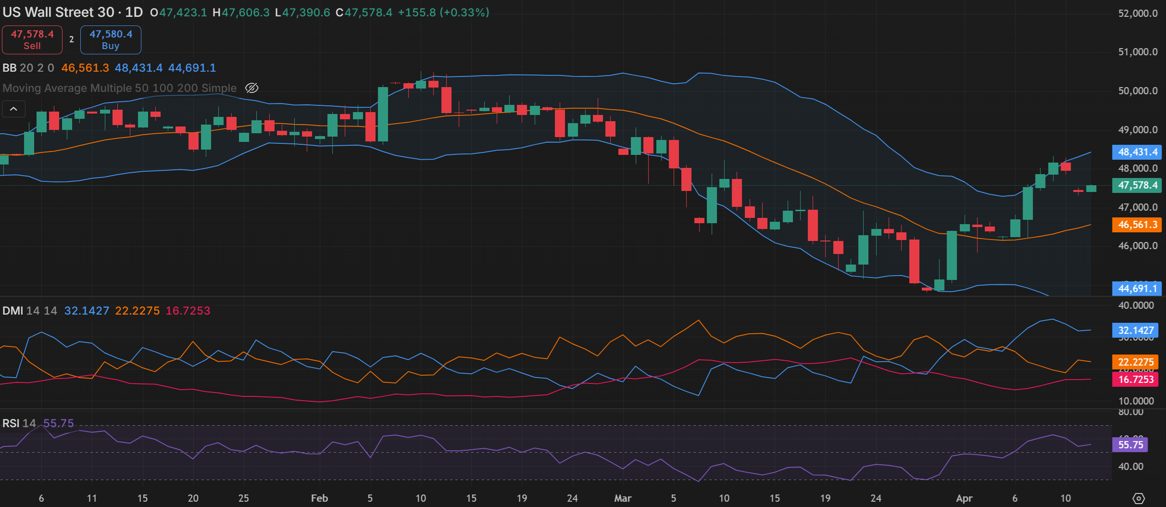Click the pink 16.7253 DMI axis label
This screenshot has width=1166, height=507.
click(1135, 380)
